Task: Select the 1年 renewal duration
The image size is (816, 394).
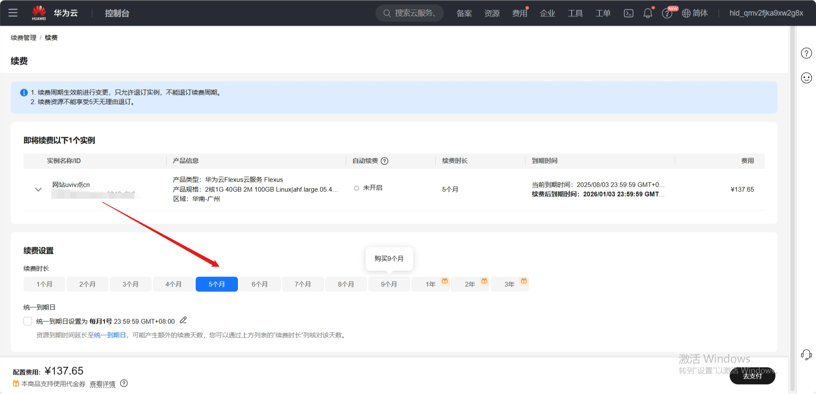Action: 430,284
